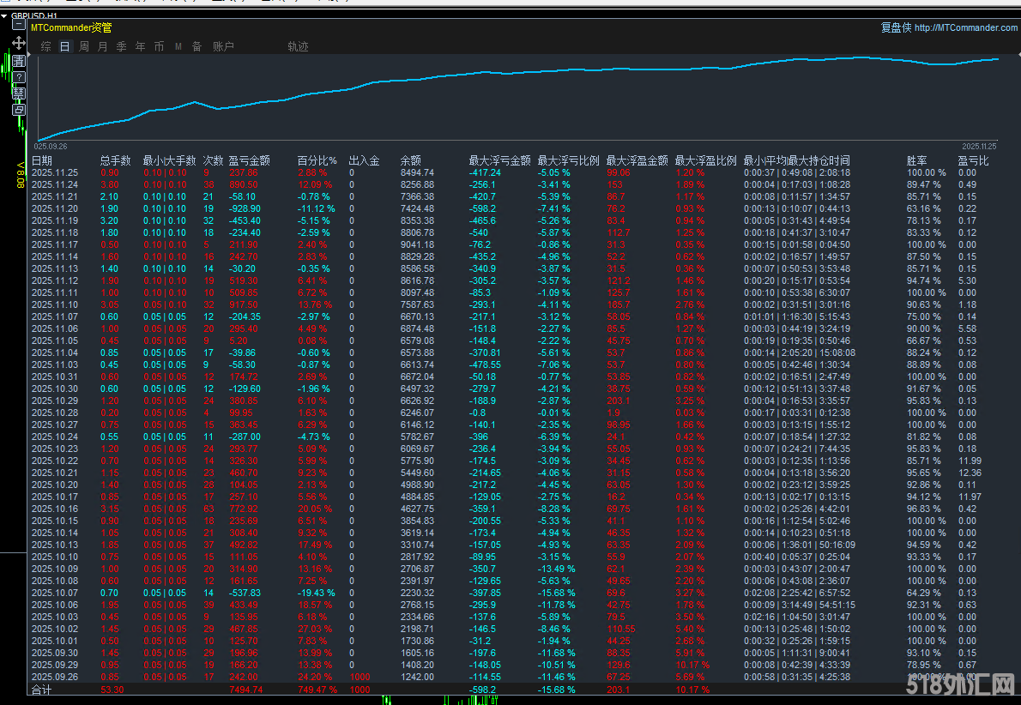
Task: Click the minimize panel minus icon
Action: [18, 25]
